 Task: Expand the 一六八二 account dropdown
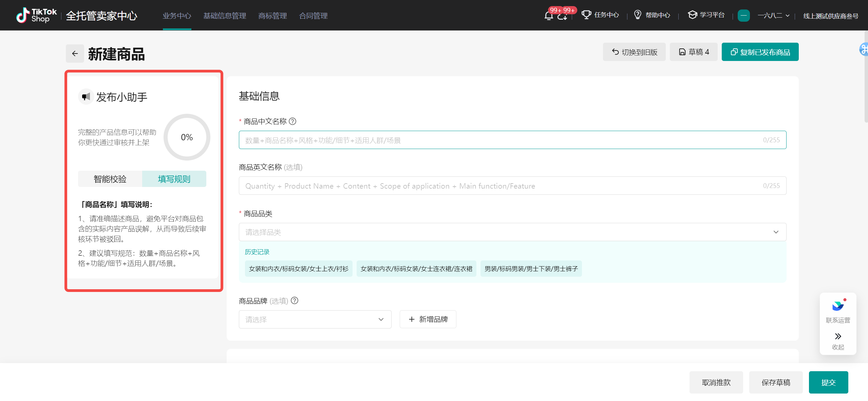(x=774, y=16)
